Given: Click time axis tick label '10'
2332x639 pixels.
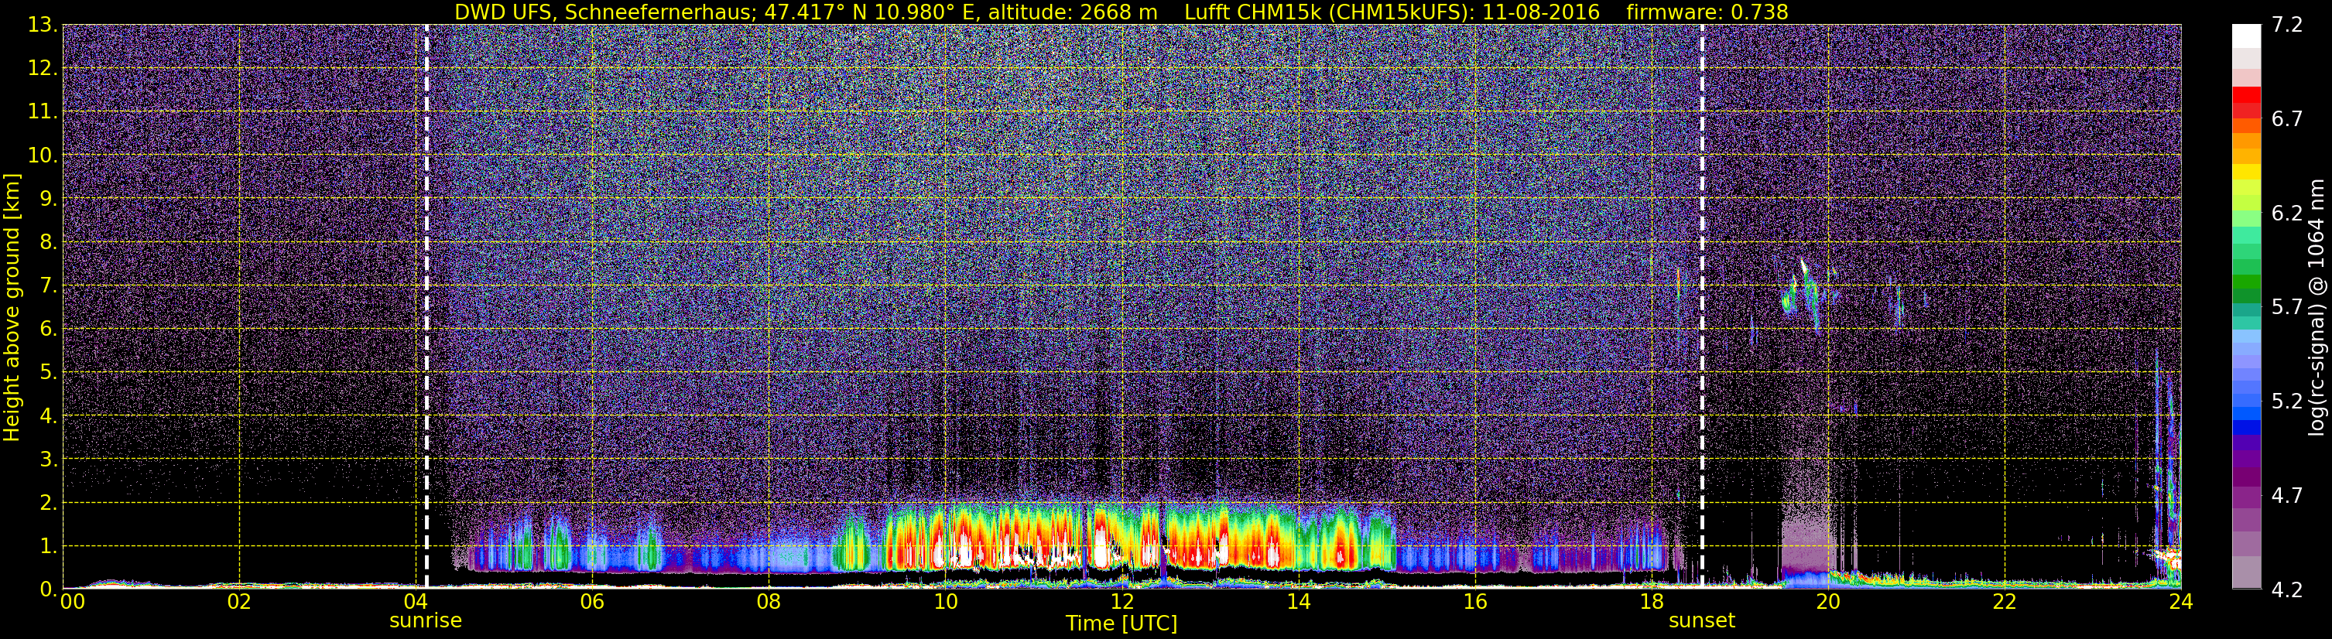Looking at the screenshot, I should [x=945, y=602].
